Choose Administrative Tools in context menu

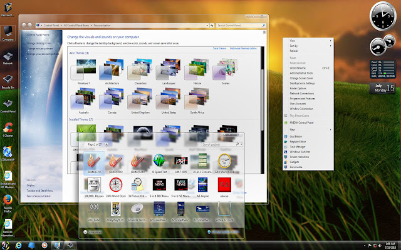(x=308, y=73)
